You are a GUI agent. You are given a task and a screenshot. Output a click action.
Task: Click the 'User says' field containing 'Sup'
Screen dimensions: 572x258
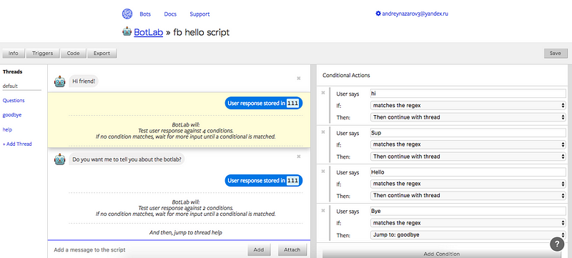tap(468, 133)
